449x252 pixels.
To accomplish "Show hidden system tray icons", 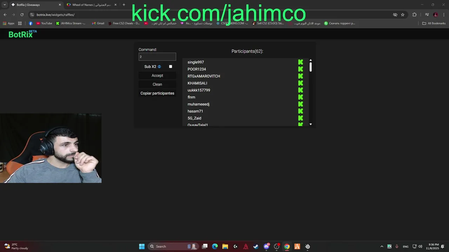I will 382,246.
